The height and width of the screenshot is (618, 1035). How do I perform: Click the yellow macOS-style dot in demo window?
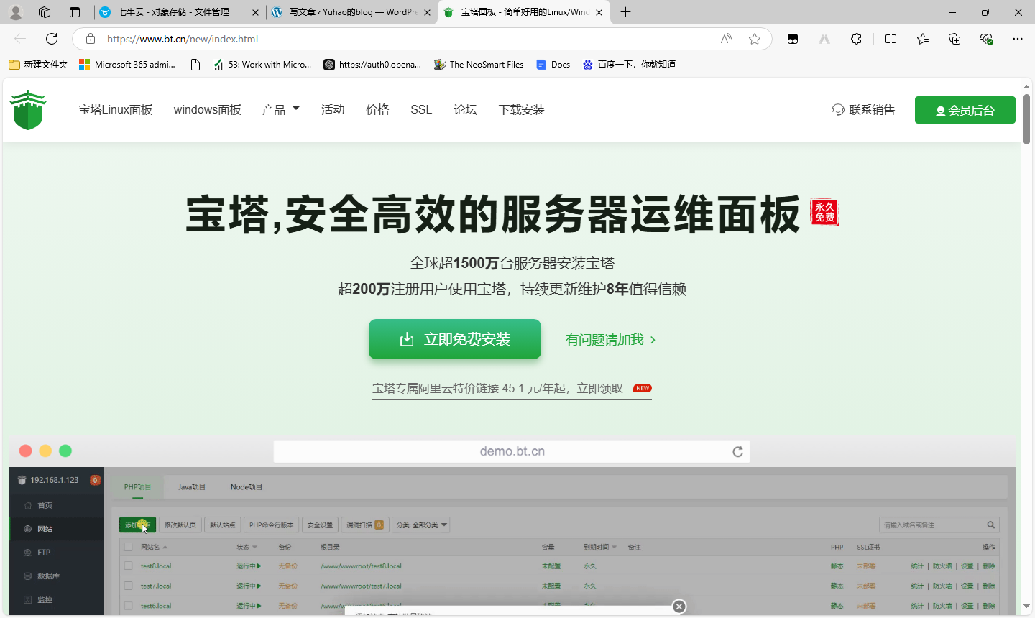[45, 451]
